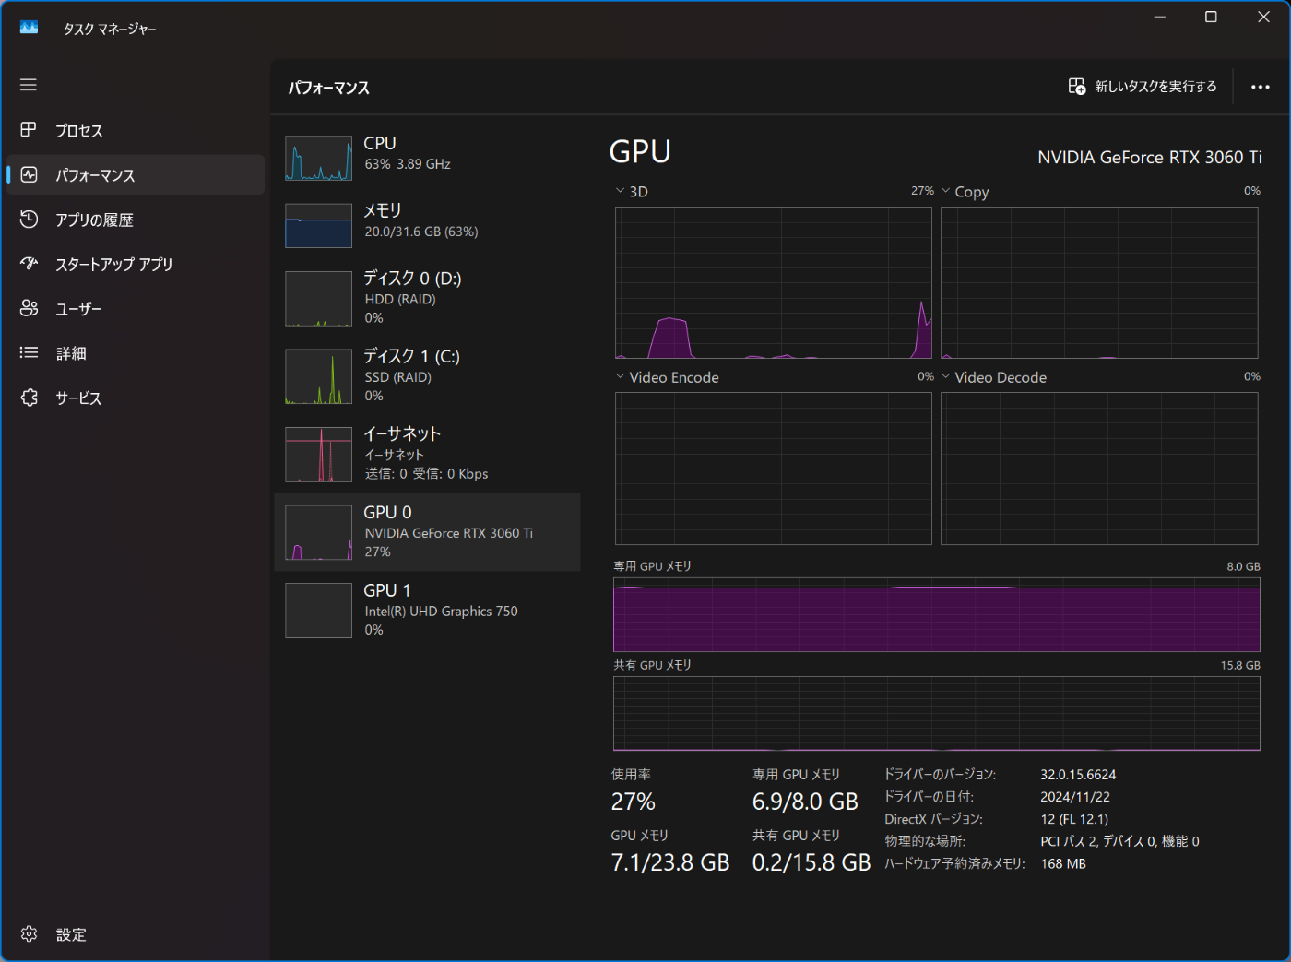Click the 7.1/23.8 GB GPU memory value
The width and height of the screenshot is (1291, 962).
670,862
